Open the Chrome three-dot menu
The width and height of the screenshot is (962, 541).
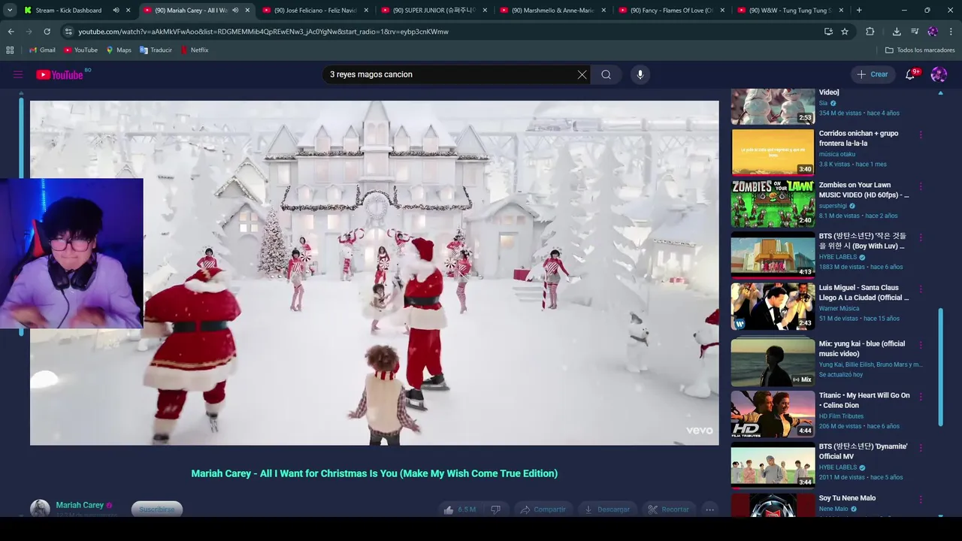951,32
